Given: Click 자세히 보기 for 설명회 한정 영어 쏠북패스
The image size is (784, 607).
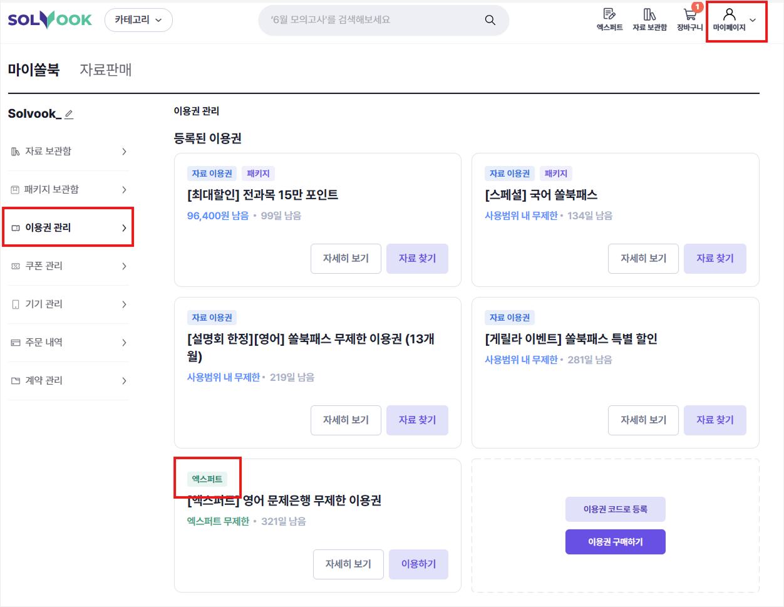Looking at the screenshot, I should click(x=346, y=420).
